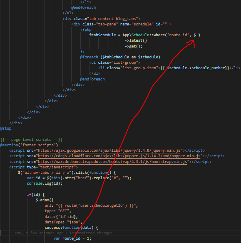Click the 'page level scripts' Blade comment
241x243 pixels.
(31, 140)
